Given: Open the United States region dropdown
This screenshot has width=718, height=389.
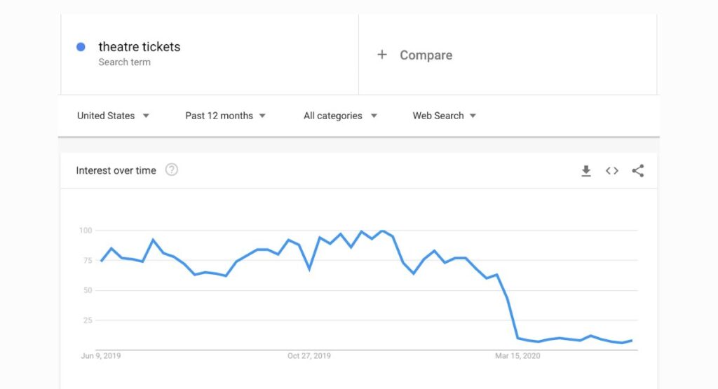Looking at the screenshot, I should pyautogui.click(x=113, y=116).
